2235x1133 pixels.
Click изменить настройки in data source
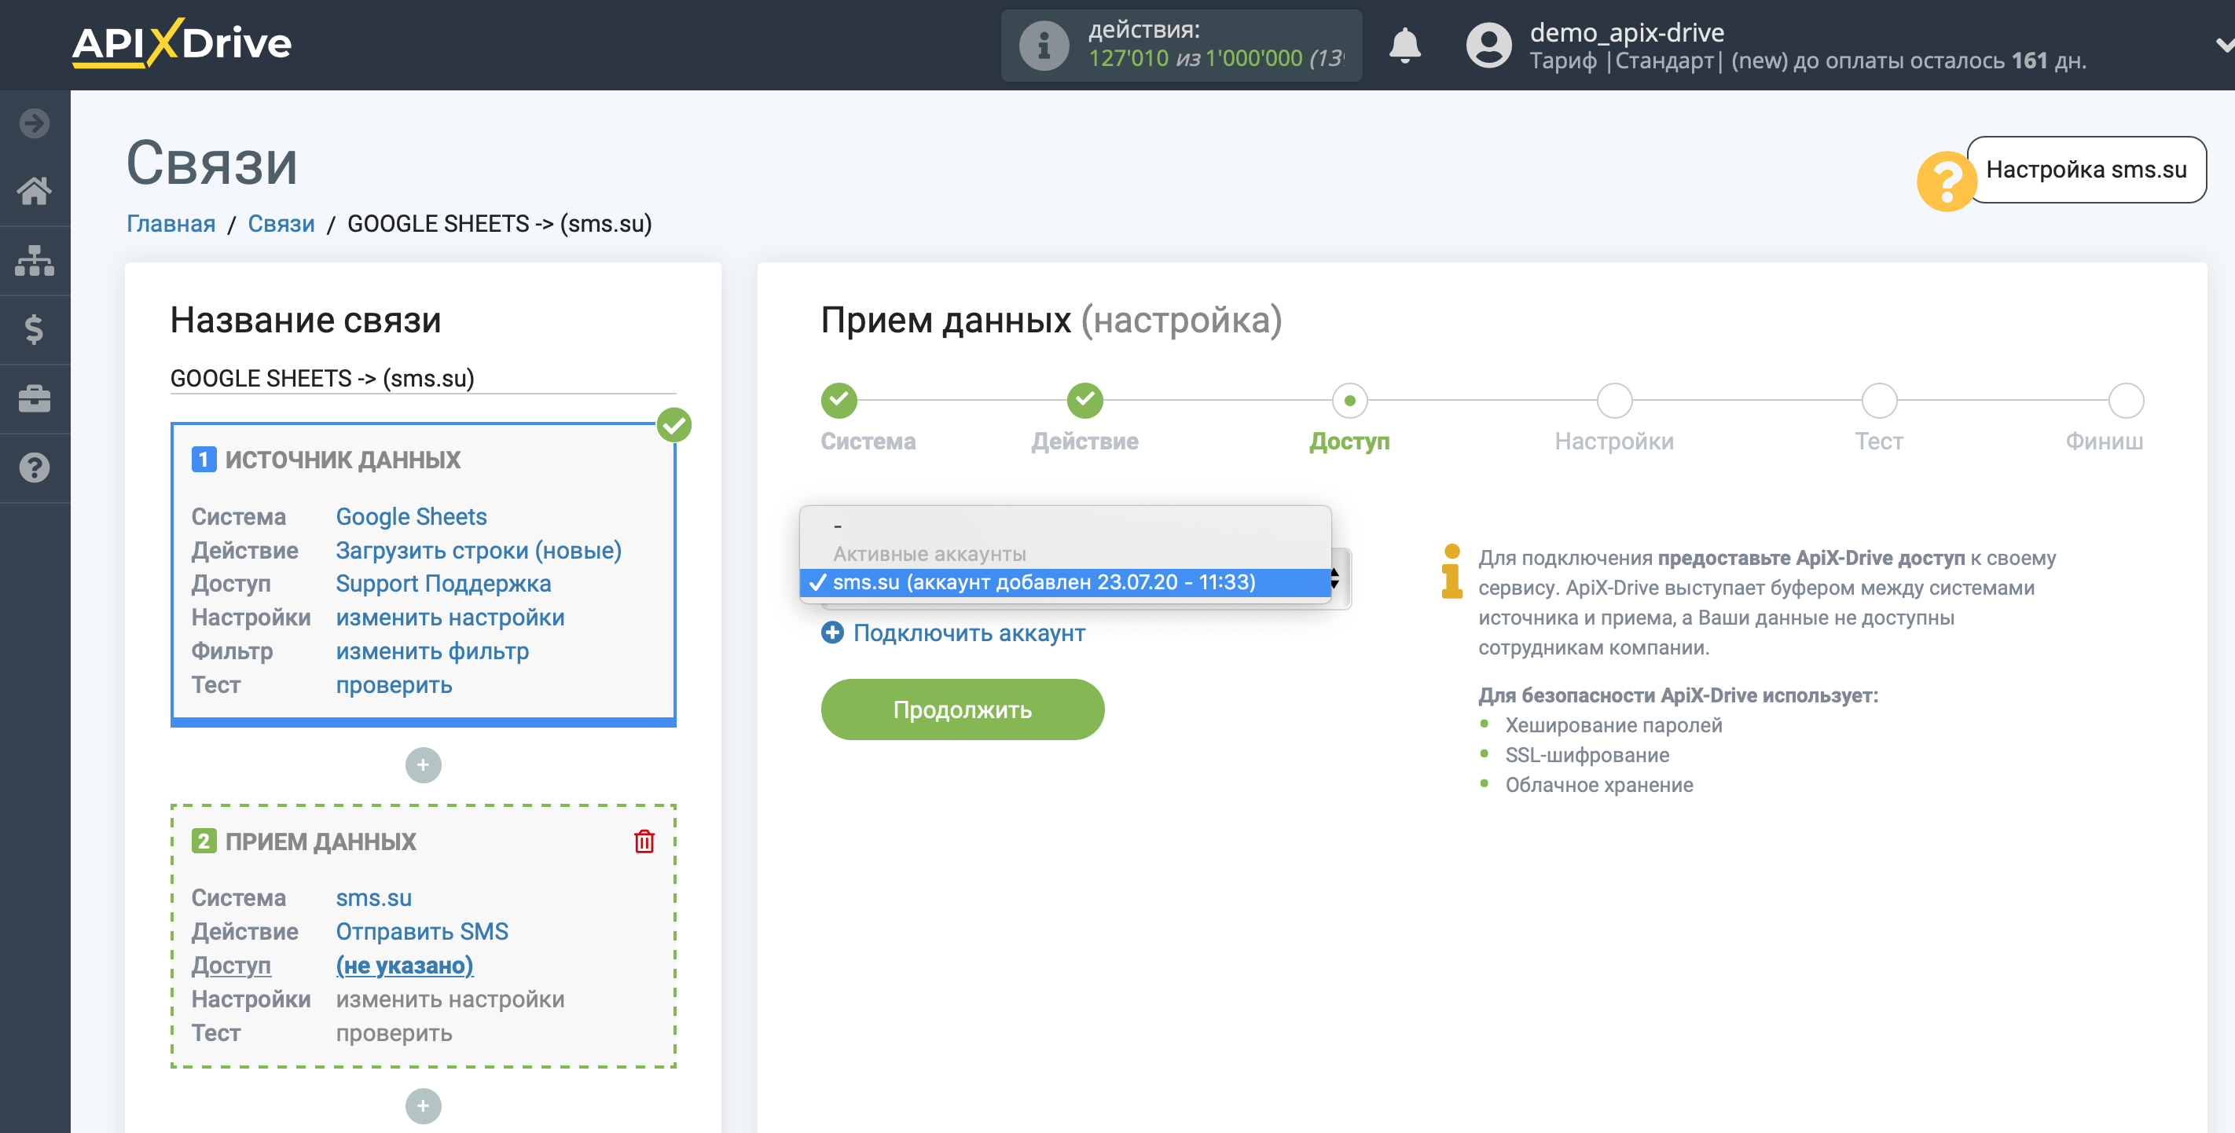click(450, 617)
